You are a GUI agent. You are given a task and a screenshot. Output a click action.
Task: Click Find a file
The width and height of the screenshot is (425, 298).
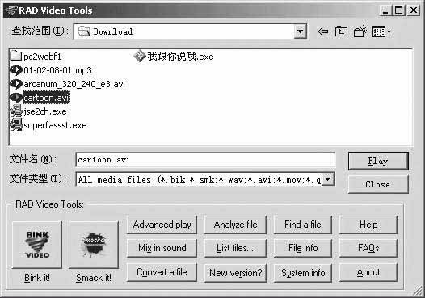pyautogui.click(x=303, y=225)
